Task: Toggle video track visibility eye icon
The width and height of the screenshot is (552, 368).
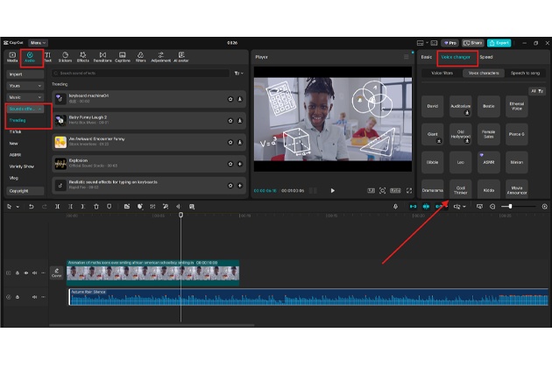Action: point(26,272)
